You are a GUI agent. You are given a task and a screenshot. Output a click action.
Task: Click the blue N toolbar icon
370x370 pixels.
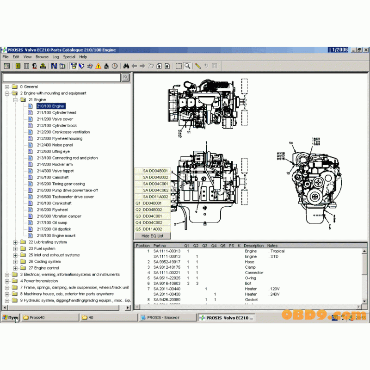tap(54, 66)
